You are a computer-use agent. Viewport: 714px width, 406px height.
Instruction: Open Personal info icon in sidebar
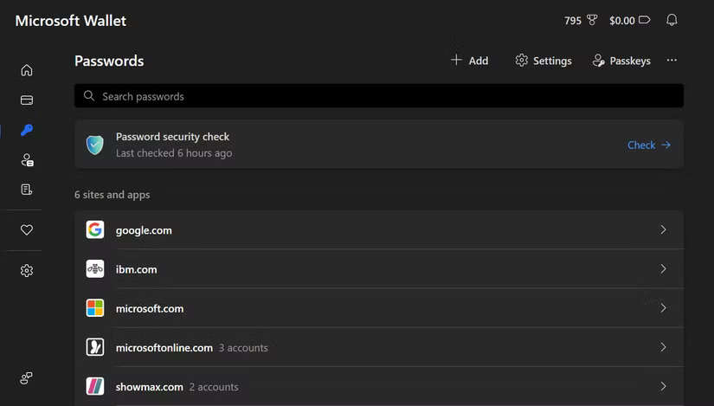(27, 160)
